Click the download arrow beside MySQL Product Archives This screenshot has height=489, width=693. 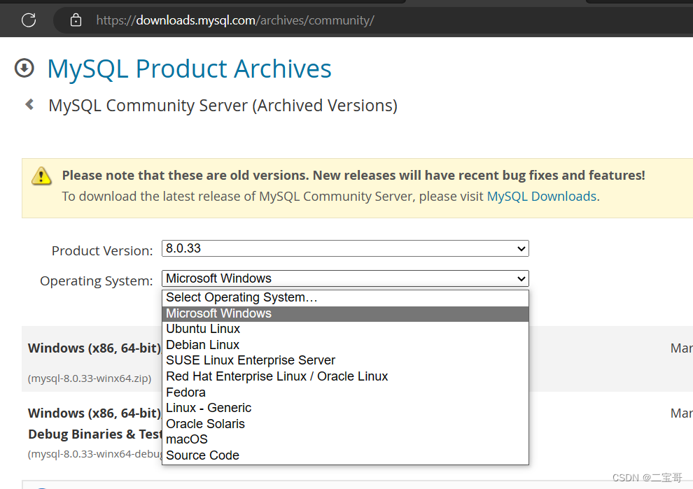24,68
